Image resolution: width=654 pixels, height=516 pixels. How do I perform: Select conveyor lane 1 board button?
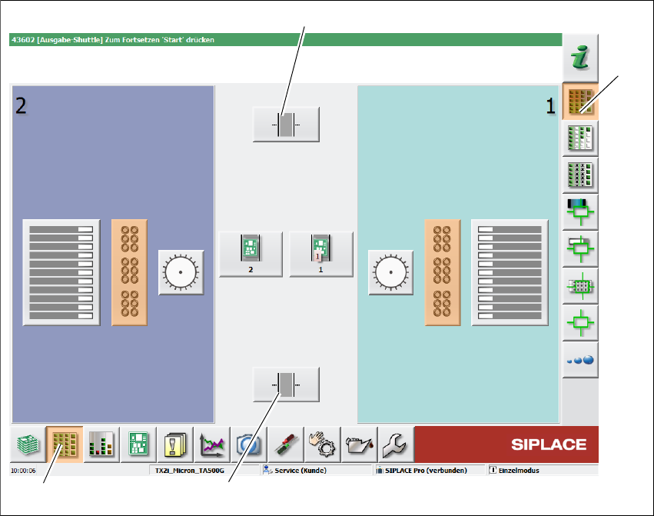click(x=321, y=255)
